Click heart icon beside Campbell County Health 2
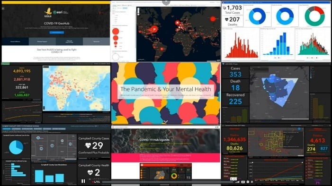This screenshot has height=186, width=332. (90, 172)
